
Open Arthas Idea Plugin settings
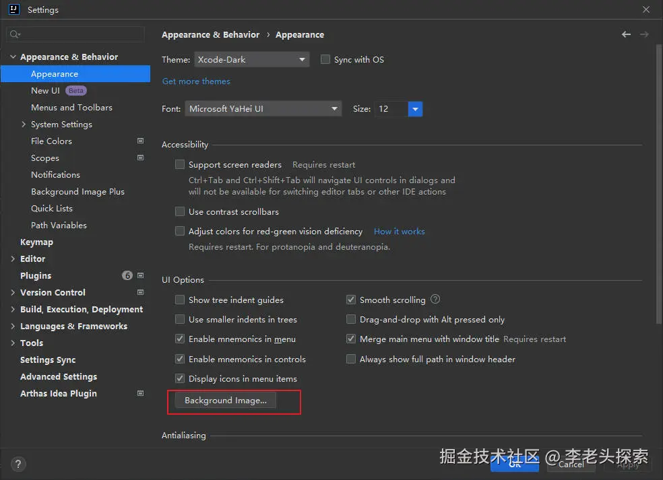point(59,393)
